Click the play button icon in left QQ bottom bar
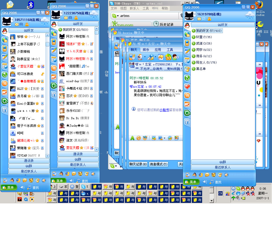The height and width of the screenshot is (227, 272). coord(44,180)
